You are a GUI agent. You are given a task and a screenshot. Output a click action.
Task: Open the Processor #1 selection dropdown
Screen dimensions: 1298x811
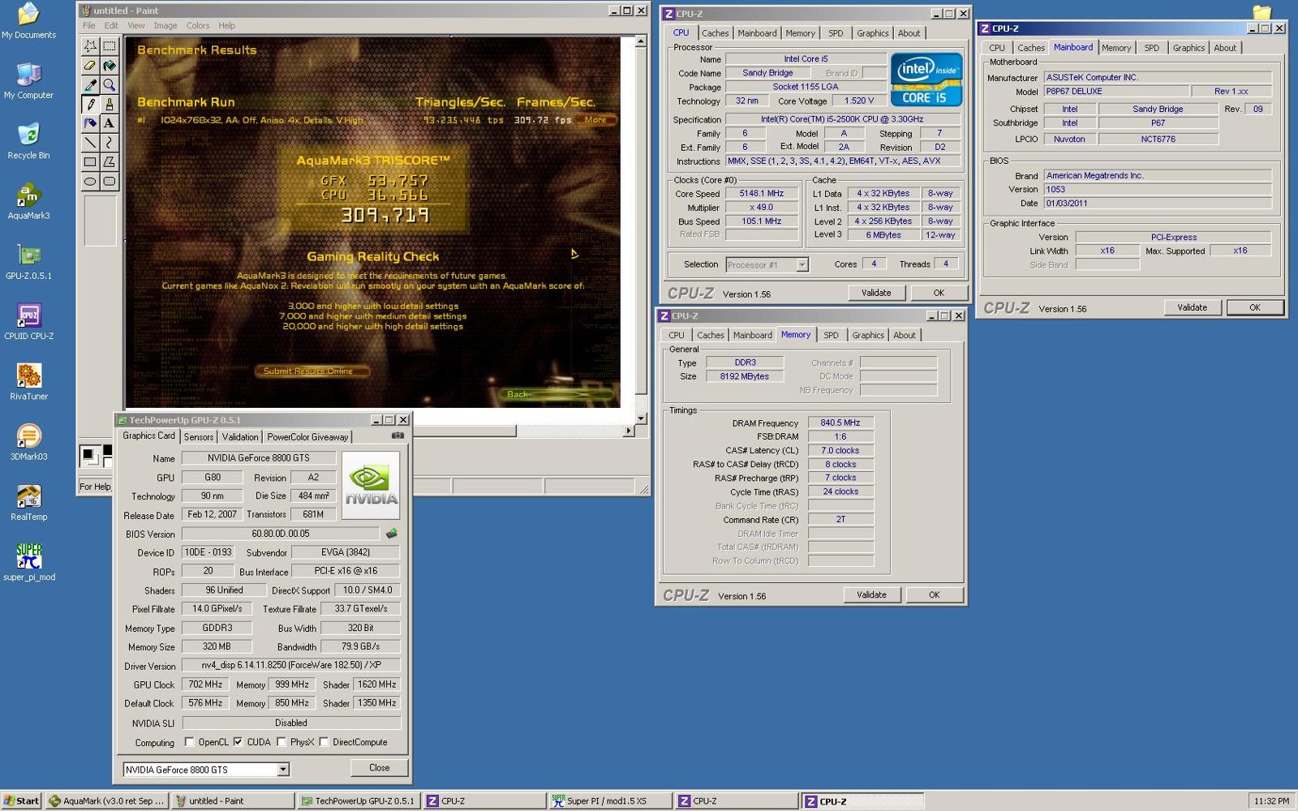click(802, 264)
